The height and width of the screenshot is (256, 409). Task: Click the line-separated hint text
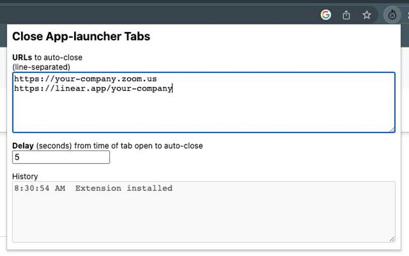pyautogui.click(x=42, y=66)
